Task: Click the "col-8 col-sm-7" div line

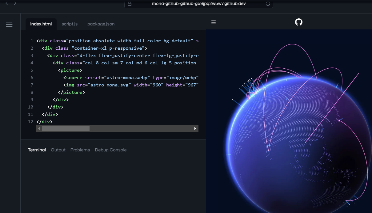Action: (x=126, y=63)
